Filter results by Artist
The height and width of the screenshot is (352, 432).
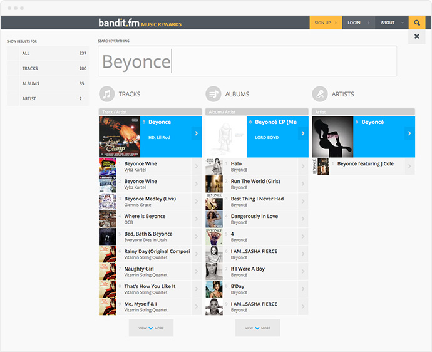(48, 99)
